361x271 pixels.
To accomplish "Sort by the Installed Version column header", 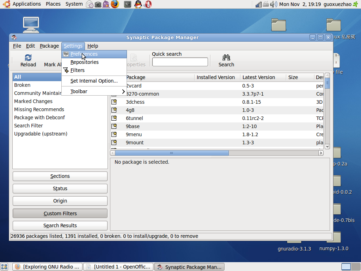I will (217, 77).
